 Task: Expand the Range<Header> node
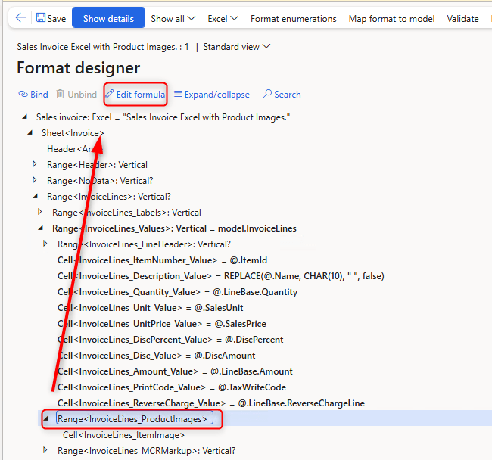click(35, 165)
